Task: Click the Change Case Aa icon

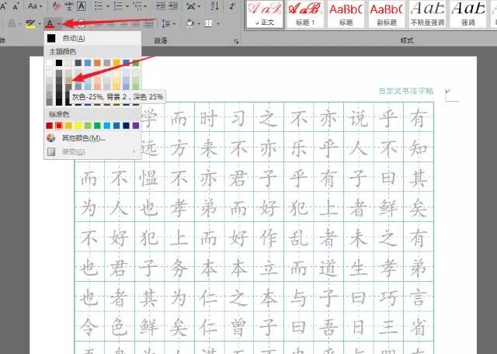Action: tap(33, 5)
